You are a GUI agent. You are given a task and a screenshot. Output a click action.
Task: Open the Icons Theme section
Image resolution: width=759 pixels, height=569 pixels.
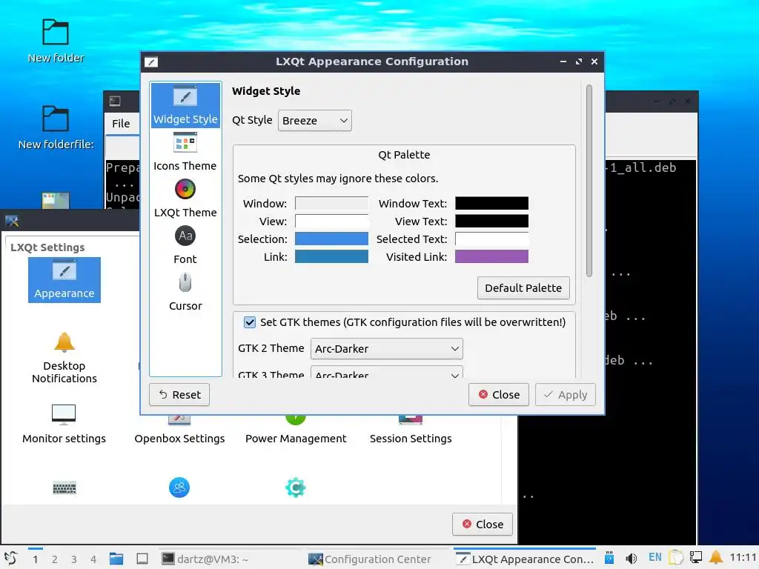[x=185, y=152]
